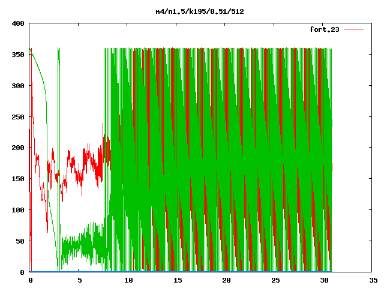Click the y-axis label 400
Screen dimensions: 384x288
click(18, 23)
